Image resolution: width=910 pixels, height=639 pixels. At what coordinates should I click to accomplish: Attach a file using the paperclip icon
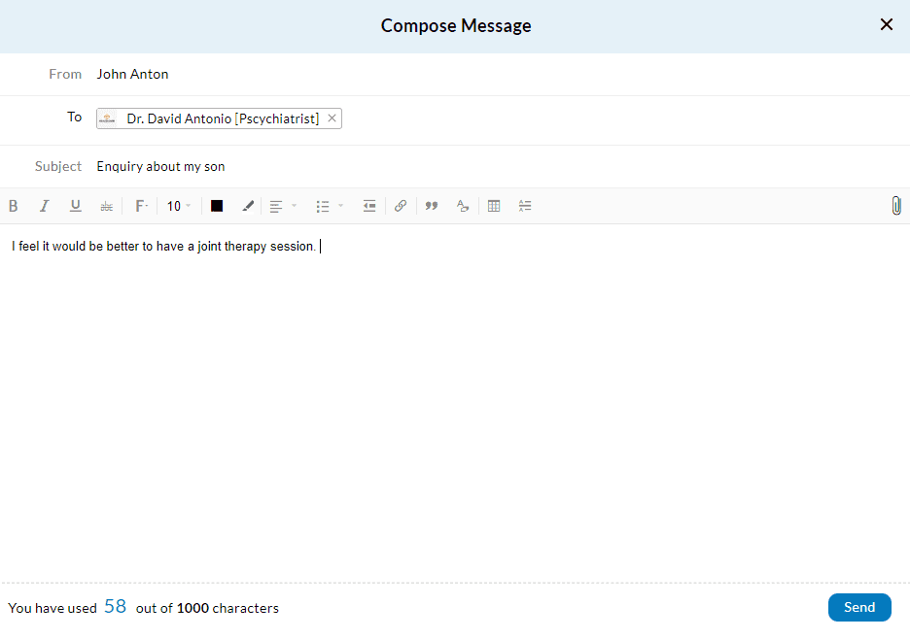[895, 206]
